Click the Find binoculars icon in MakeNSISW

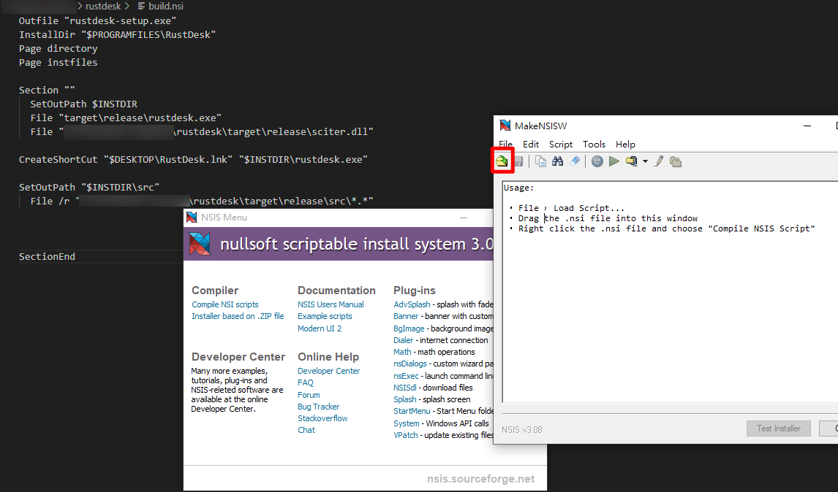pos(557,161)
